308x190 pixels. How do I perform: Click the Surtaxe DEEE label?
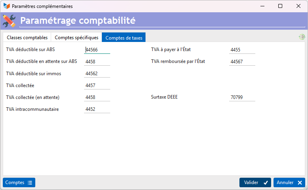164,97
